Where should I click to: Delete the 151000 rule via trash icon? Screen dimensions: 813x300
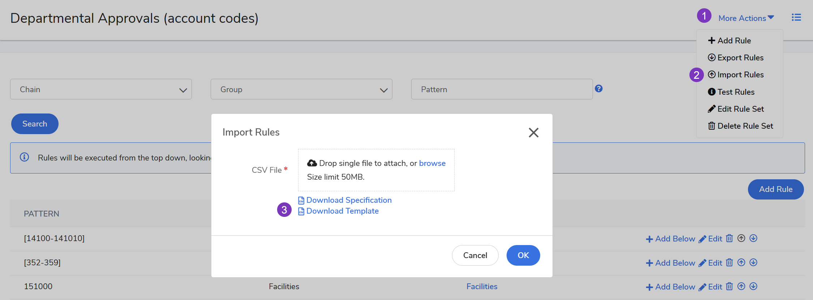tap(729, 286)
